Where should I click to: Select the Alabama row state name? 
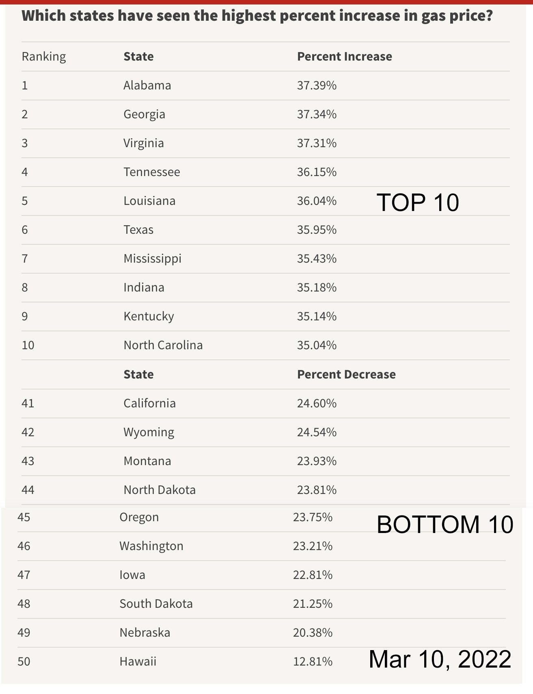tap(147, 85)
